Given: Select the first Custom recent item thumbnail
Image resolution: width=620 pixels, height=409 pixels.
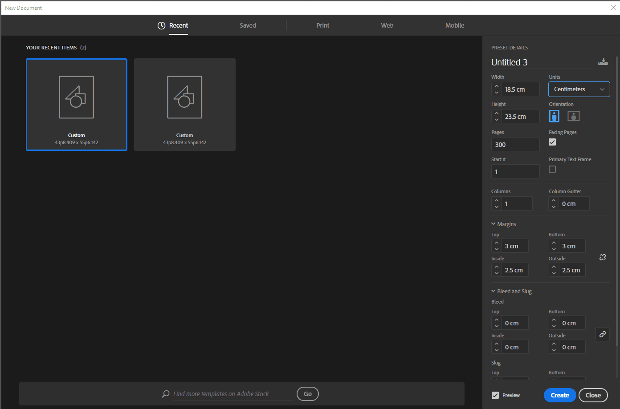Looking at the screenshot, I should [x=77, y=105].
